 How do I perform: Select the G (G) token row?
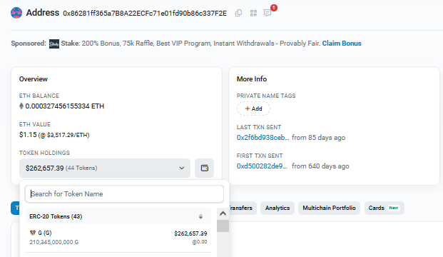point(118,238)
